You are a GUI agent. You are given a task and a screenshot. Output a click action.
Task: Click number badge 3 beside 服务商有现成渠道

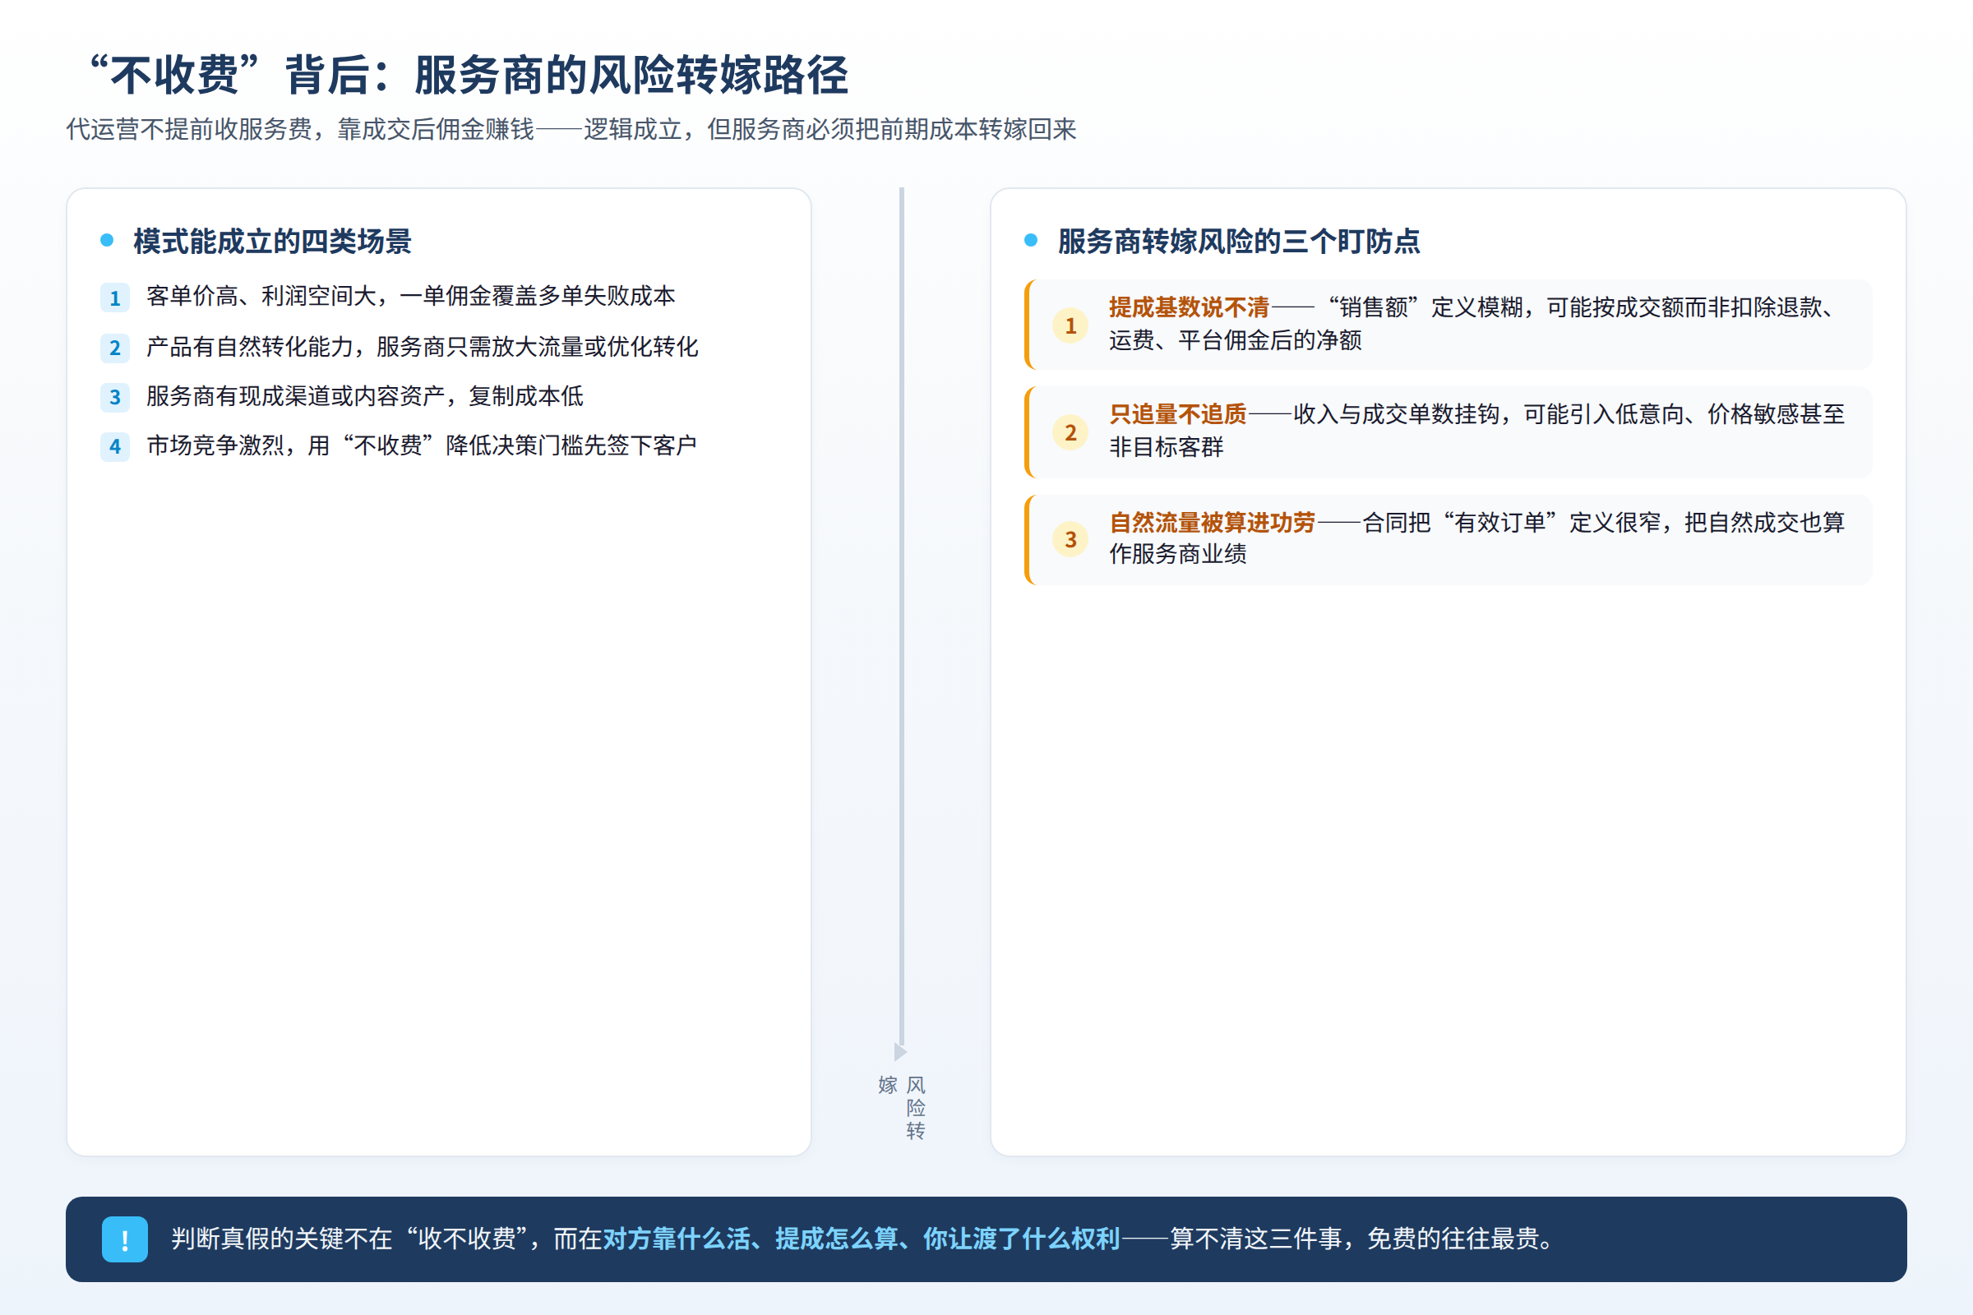coord(115,397)
